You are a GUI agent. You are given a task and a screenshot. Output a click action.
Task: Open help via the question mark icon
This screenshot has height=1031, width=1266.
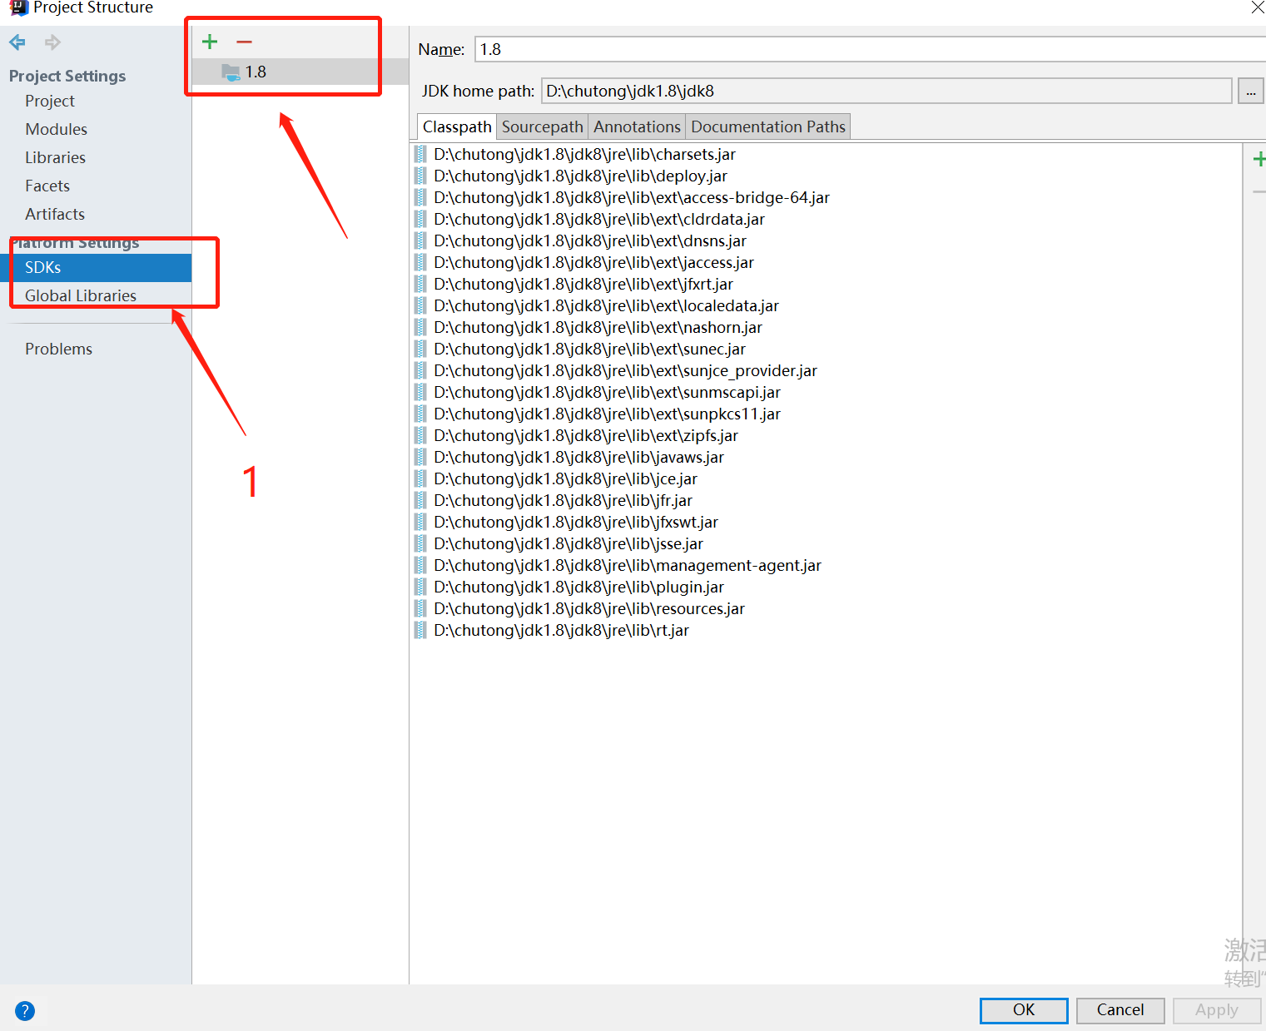[x=24, y=1010]
